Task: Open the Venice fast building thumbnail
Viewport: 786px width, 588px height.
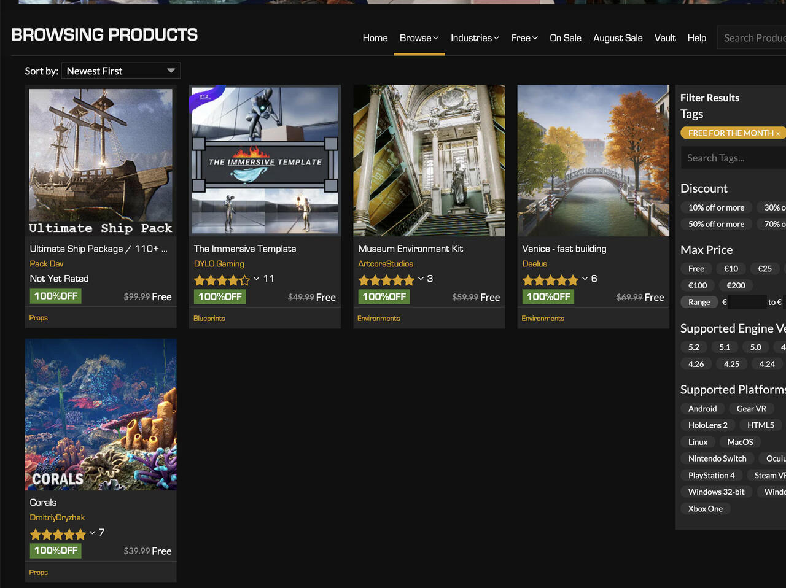Action: coord(593,161)
